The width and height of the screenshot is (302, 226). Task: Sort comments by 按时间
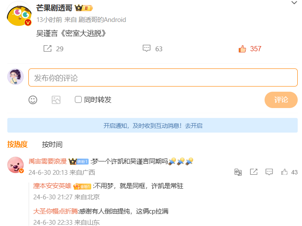click(52, 145)
